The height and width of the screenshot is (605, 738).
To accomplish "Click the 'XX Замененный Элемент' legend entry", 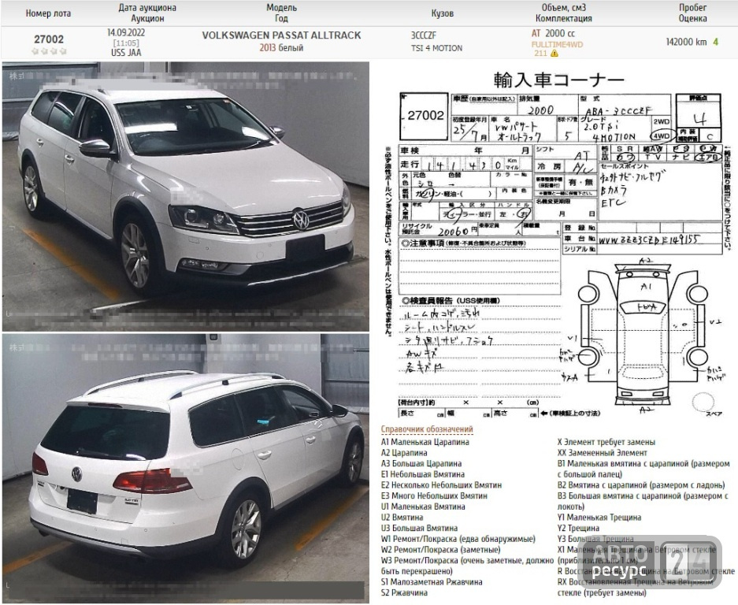I will click(x=602, y=453).
